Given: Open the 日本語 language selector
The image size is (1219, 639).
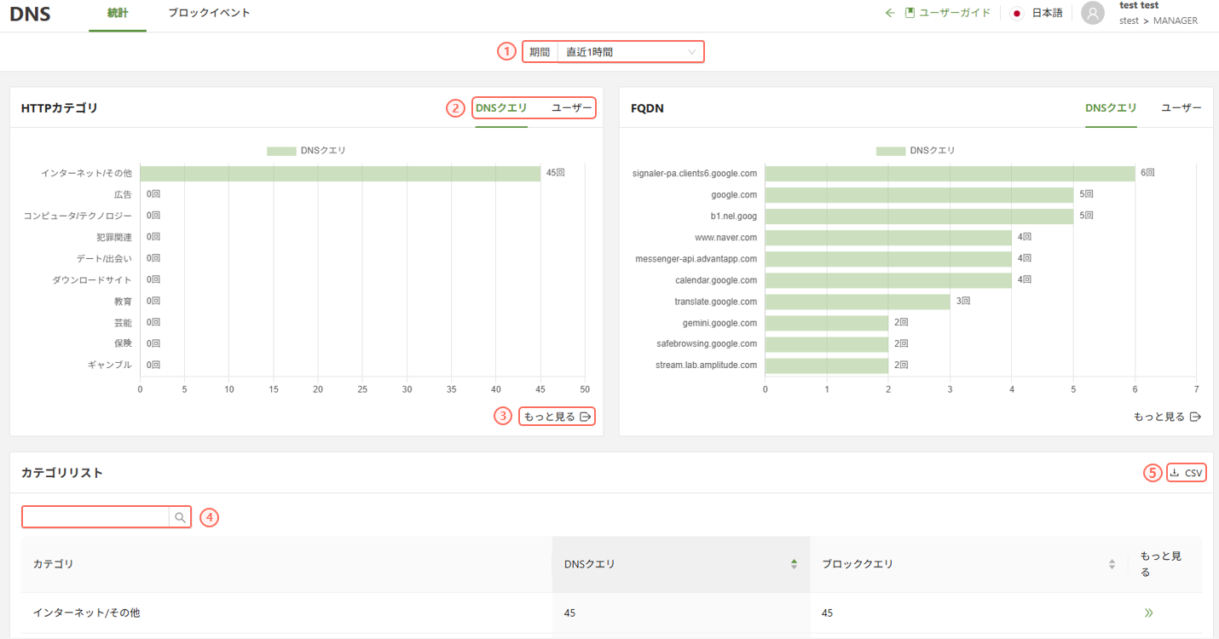Looking at the screenshot, I should point(1047,13).
